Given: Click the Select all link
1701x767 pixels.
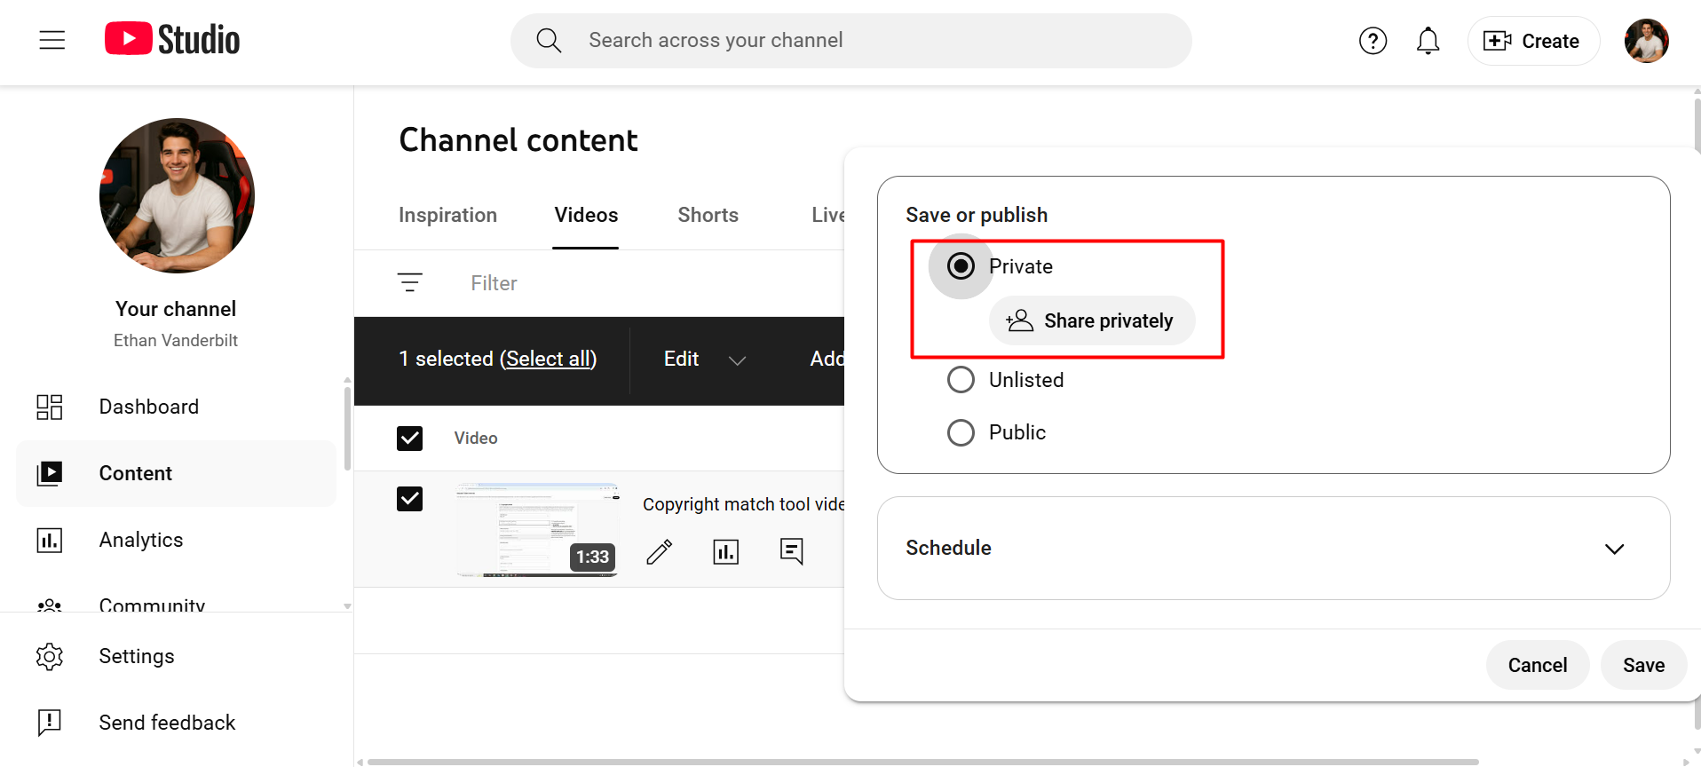Looking at the screenshot, I should 550,359.
